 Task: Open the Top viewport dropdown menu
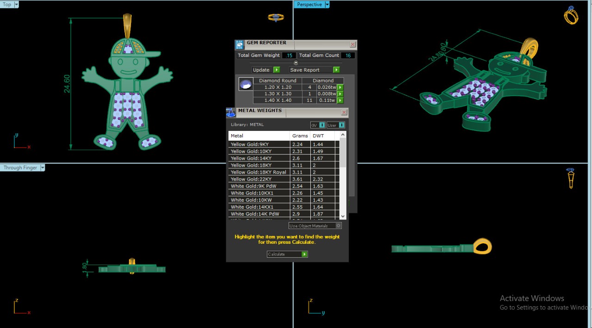coord(17,4)
